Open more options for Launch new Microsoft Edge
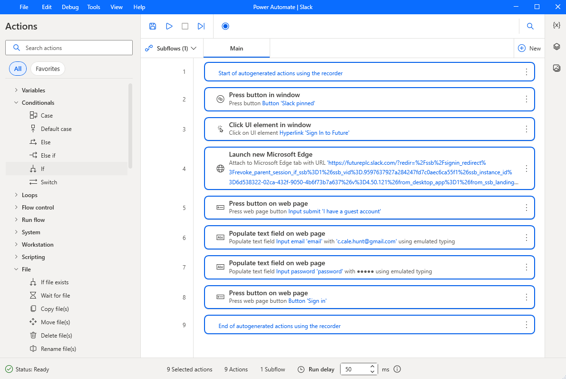 coord(527,169)
